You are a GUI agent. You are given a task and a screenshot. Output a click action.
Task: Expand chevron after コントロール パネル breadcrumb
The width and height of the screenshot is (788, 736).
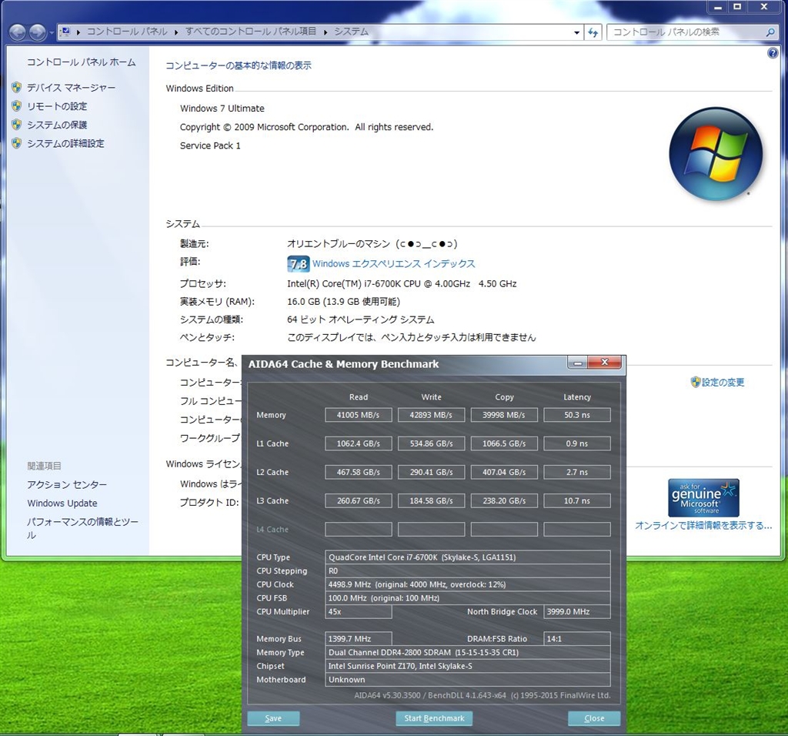click(176, 32)
